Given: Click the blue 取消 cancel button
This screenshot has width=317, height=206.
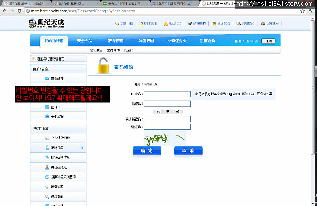Looking at the screenshot, I should coord(188,151).
